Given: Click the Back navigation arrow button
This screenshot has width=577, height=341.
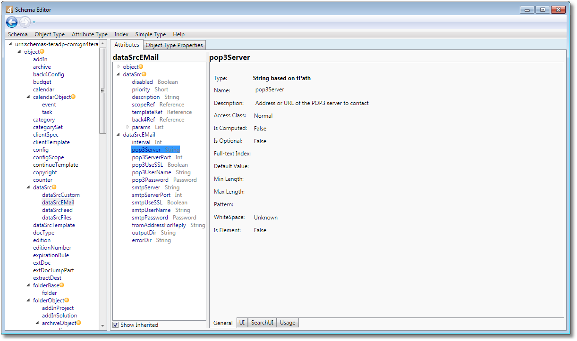Looking at the screenshot, I should pyautogui.click(x=12, y=22).
